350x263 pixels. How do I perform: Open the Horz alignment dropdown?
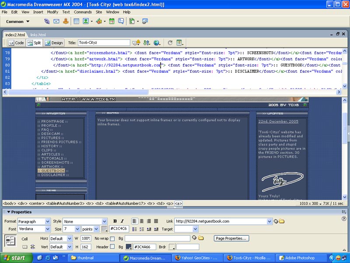coord(70,238)
